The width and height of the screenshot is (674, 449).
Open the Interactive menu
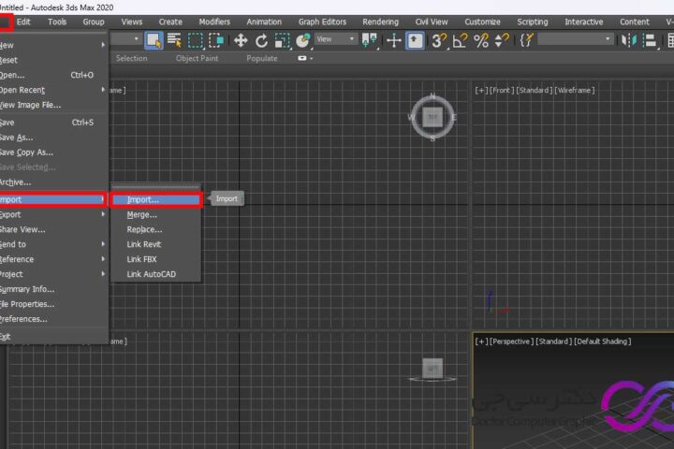click(x=584, y=22)
